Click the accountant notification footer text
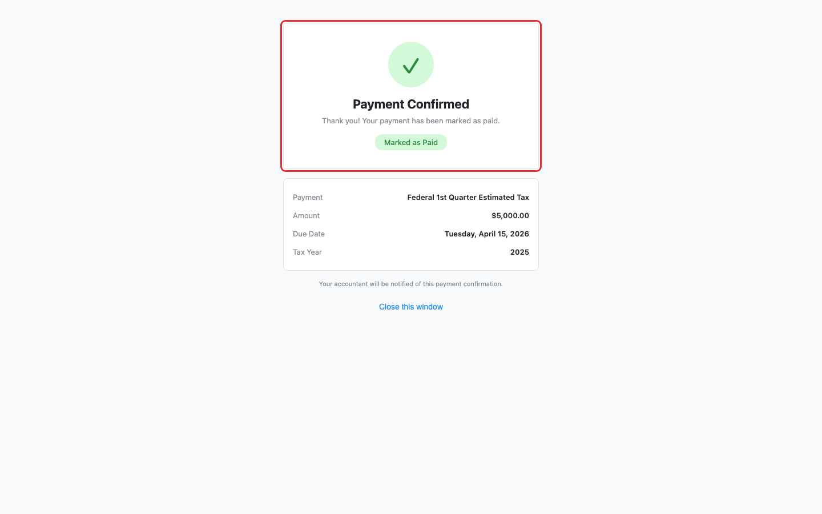Image resolution: width=822 pixels, height=514 pixels. tap(411, 284)
